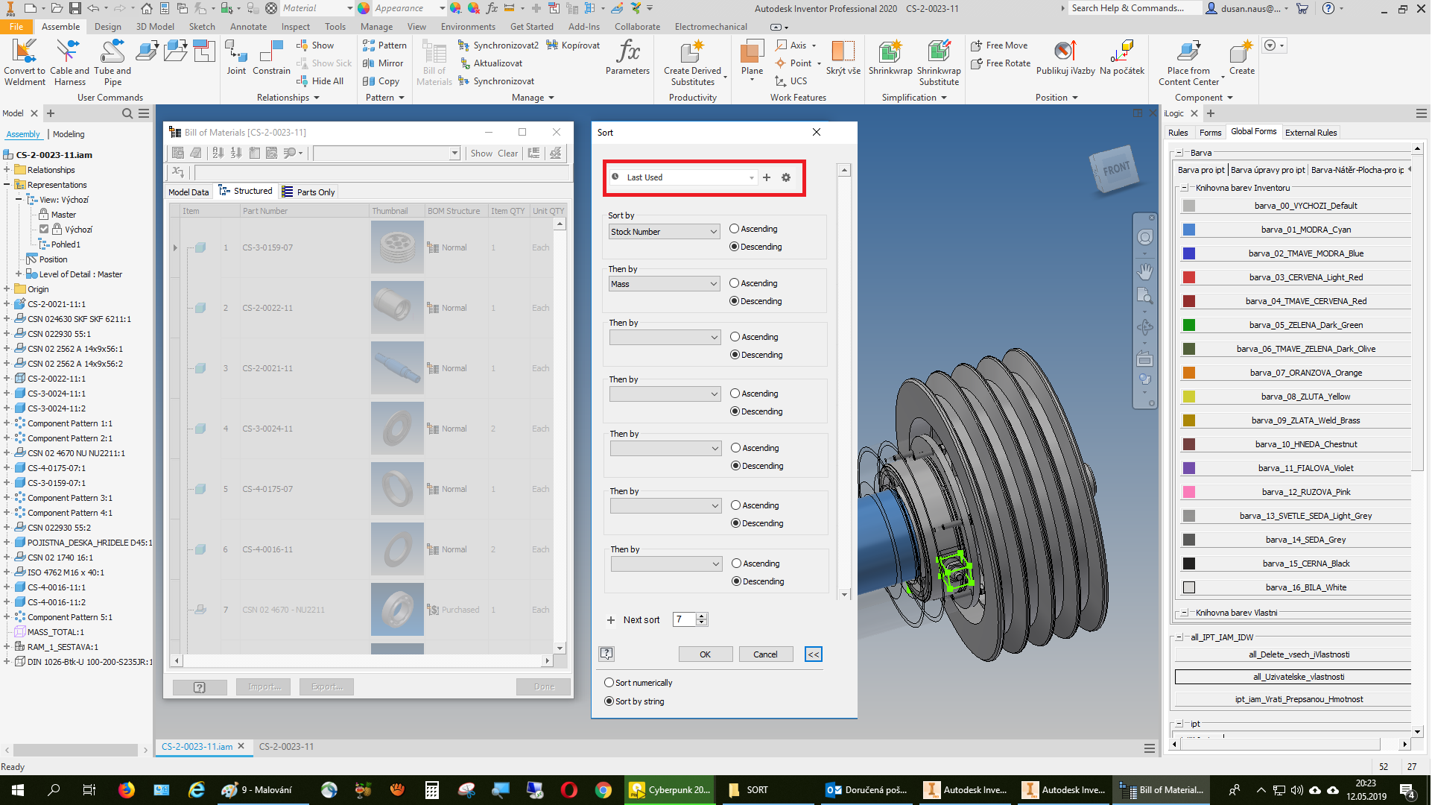Open the Annotate ribbon tab
This screenshot has height=805, width=1432.
[248, 26]
